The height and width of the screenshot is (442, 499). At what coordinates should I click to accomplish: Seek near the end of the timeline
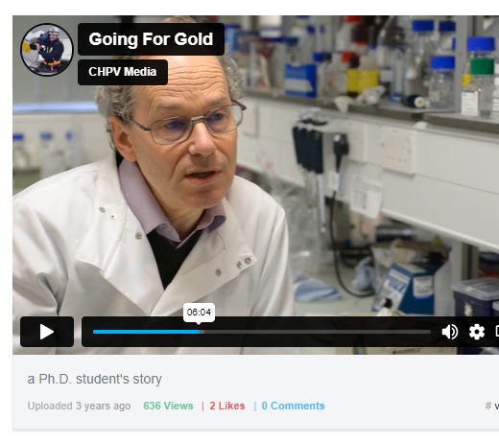(427, 332)
